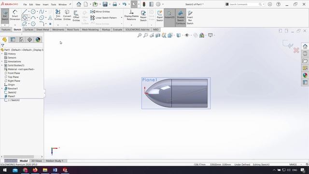Select the Spline sketch tool
The width and height of the screenshot is (309, 174).
(x=42, y=12)
